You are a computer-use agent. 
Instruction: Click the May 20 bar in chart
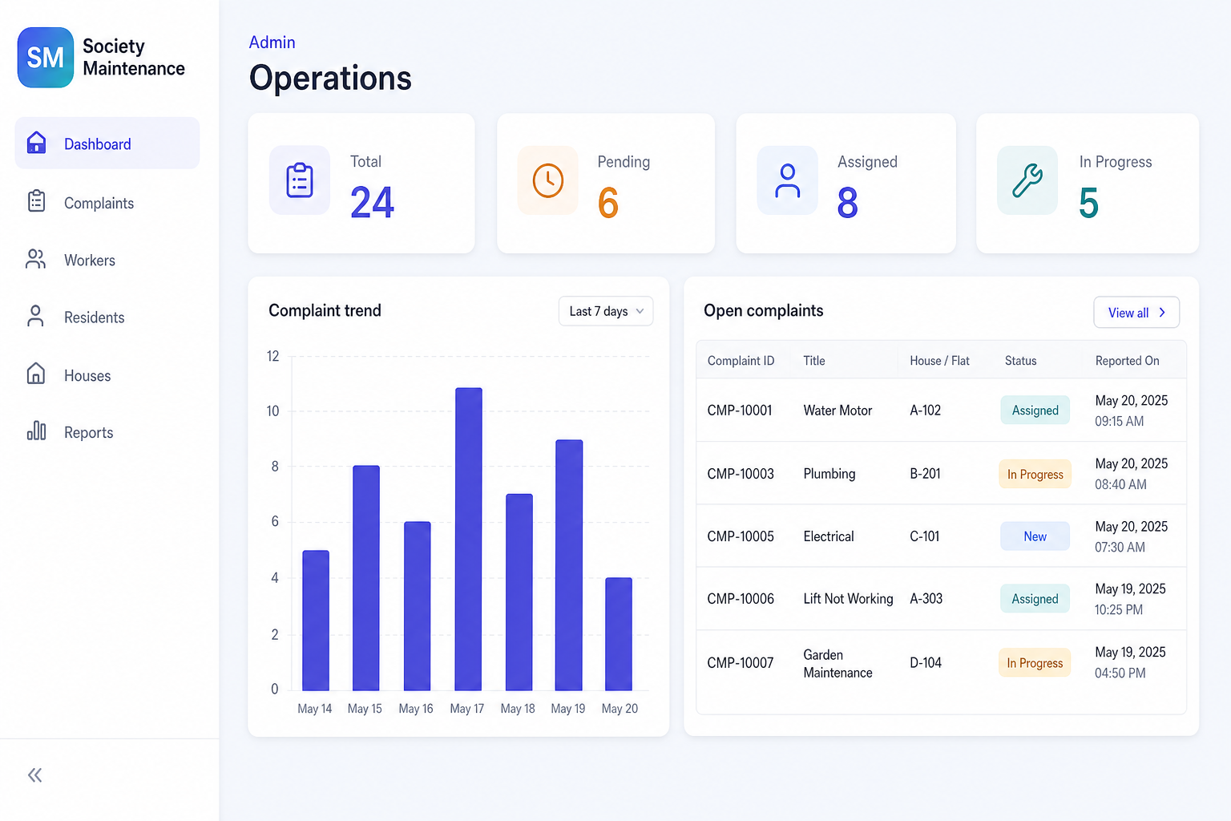[x=619, y=634]
